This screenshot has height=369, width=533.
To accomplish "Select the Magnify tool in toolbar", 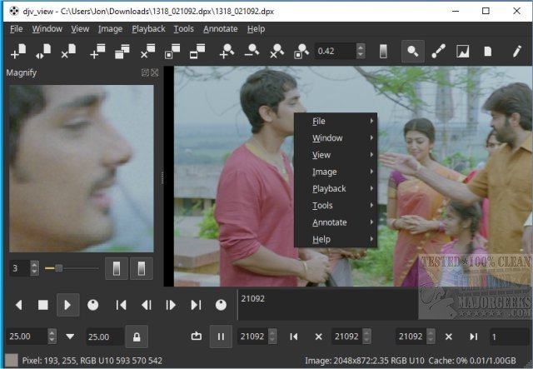I will pos(411,52).
